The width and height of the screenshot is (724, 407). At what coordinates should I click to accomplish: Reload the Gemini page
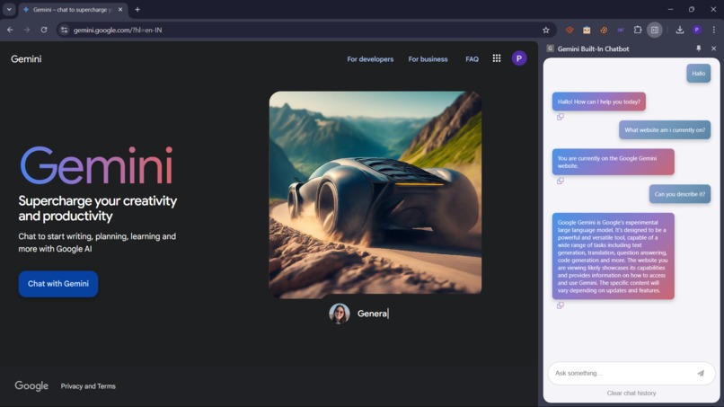[x=44, y=30]
